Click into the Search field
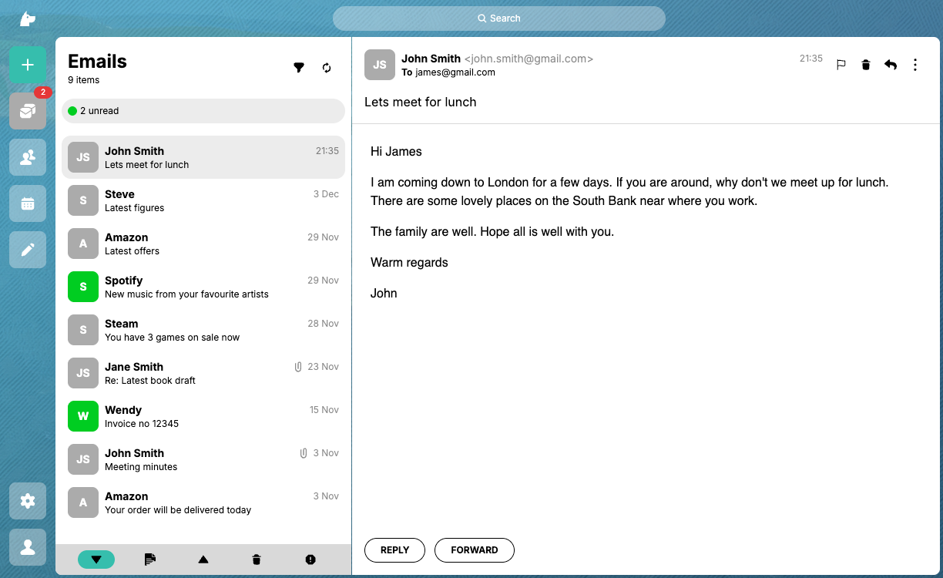 point(498,18)
